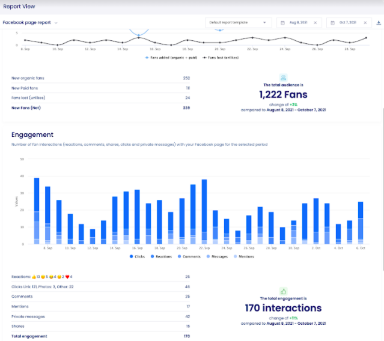Image resolution: width=384 pixels, height=341 pixels.
Task: Open the start date calendar icon
Action: [283, 23]
